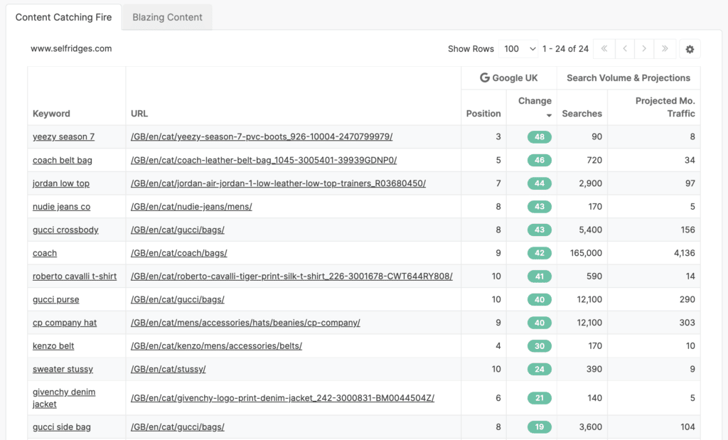Click Projected Mo. Traffic column header
Viewport: 728px width, 440px height.
click(x=665, y=107)
